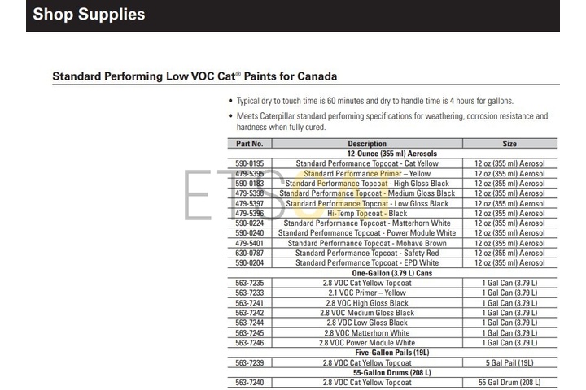Viewport: 586px width, 390px height.
Task: Select part number 563-7235
Action: 249,283
